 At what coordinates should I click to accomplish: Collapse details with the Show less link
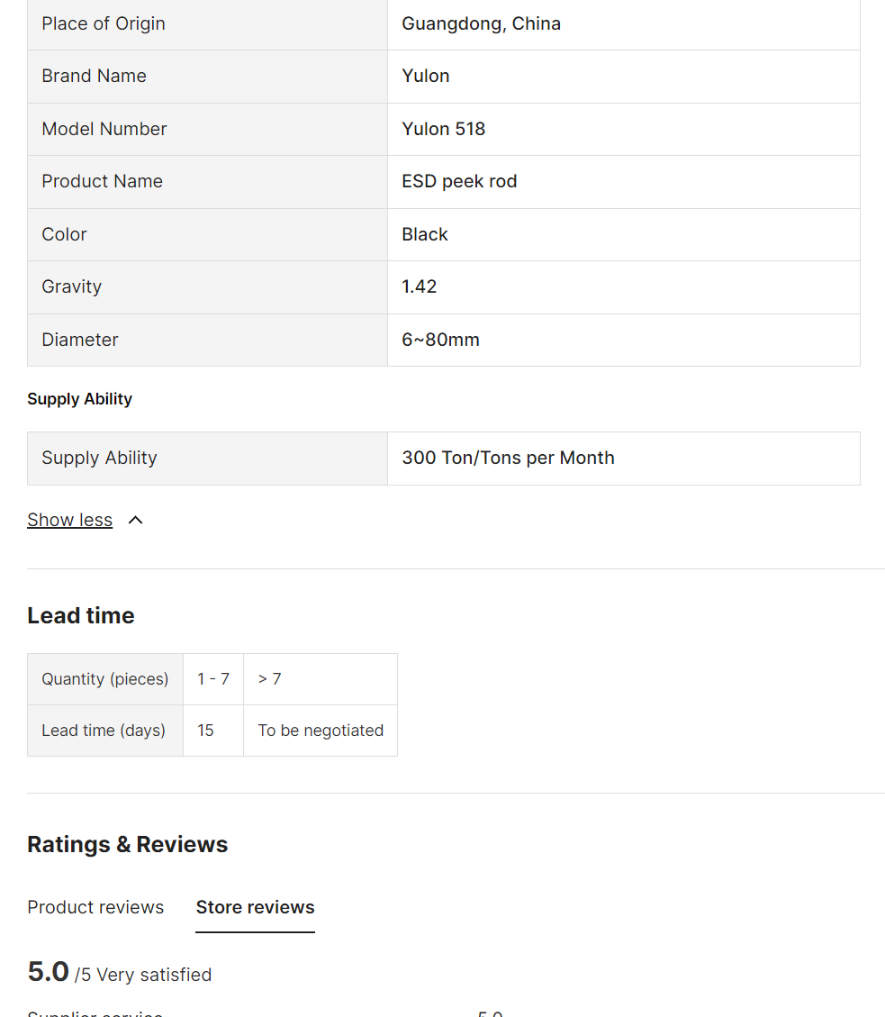coord(69,520)
